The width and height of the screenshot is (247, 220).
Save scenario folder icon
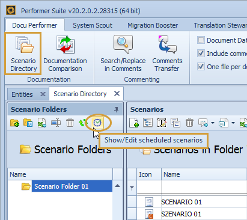click(x=28, y=123)
